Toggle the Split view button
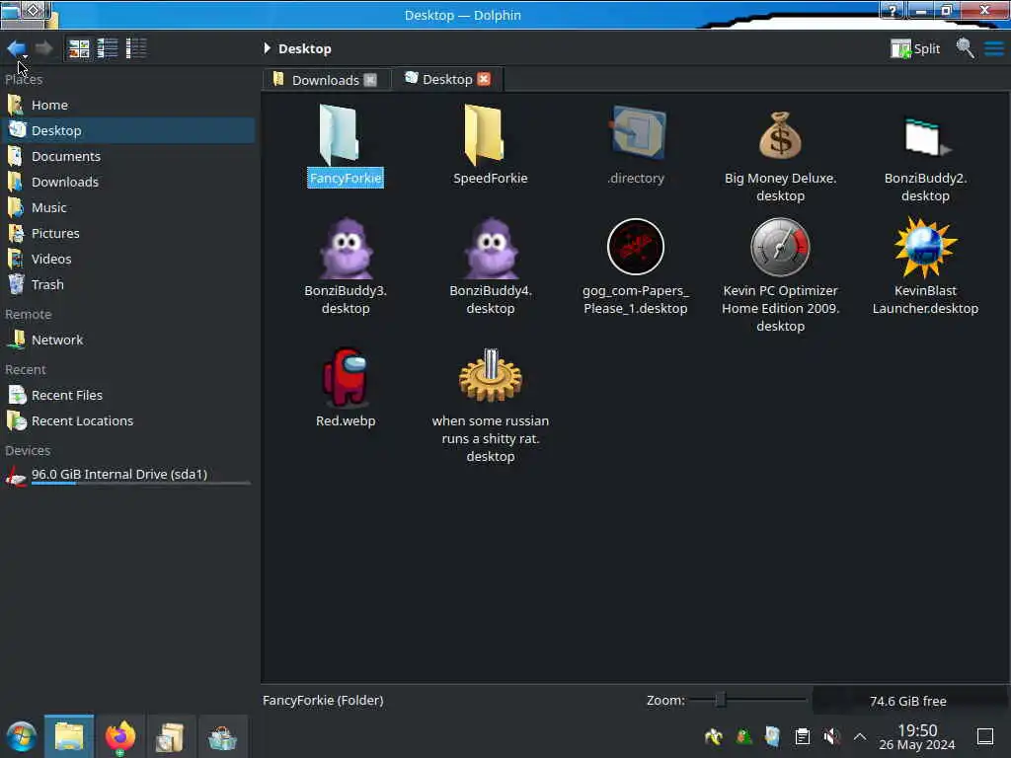Screen dimensions: 1011x758 tap(915, 48)
